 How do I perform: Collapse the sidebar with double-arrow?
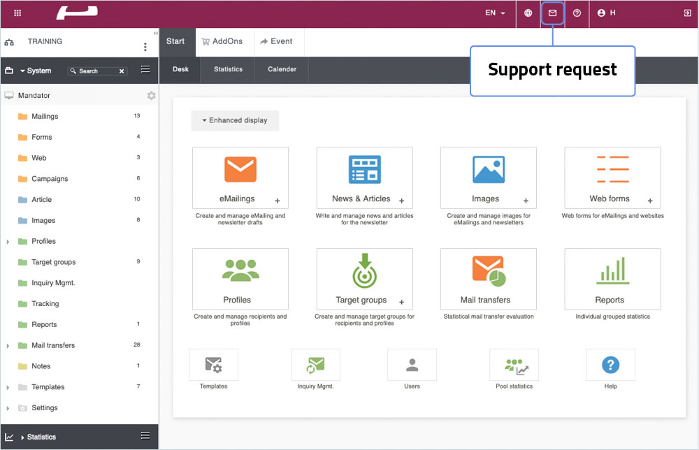point(156,33)
